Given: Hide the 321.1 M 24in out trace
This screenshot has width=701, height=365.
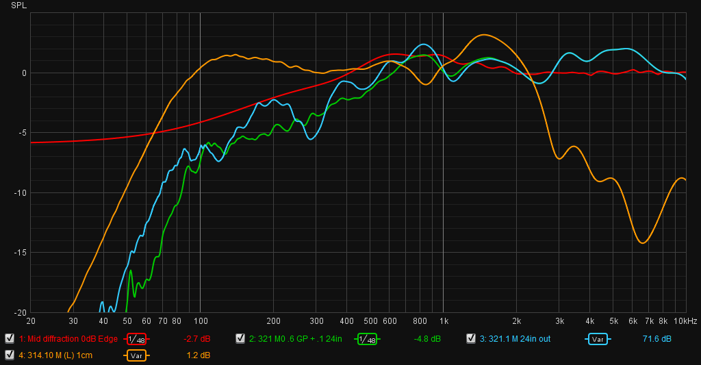Looking at the screenshot, I should 471,338.
